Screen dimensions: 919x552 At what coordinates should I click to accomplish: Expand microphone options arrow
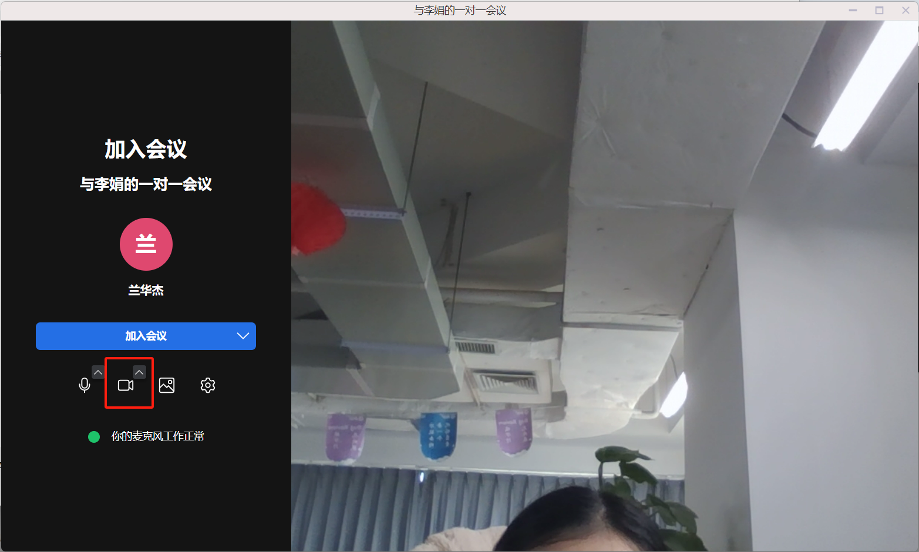tap(98, 372)
